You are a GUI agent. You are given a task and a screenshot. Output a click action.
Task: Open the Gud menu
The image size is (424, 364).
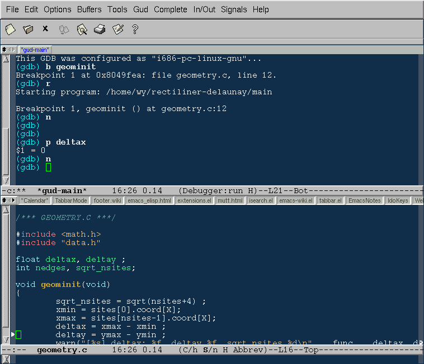(140, 9)
